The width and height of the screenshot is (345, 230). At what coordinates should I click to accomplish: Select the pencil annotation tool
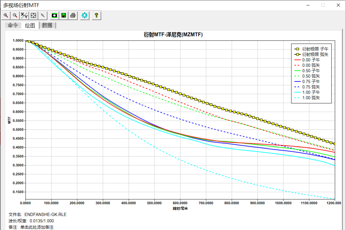tap(43, 15)
